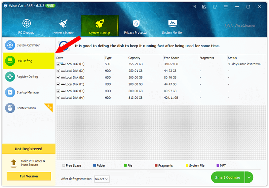Click the 455.29 GB capacity cell
This screenshot has height=188, width=269.
pos(136,64)
